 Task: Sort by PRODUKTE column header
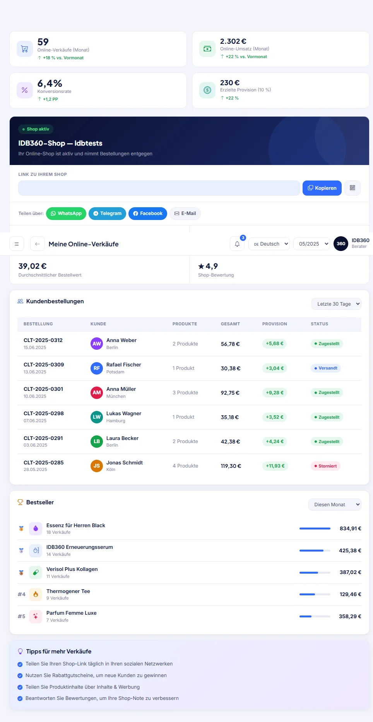click(185, 324)
